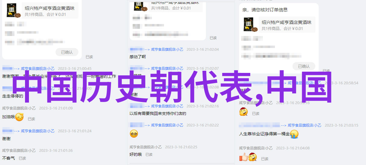The image size is (366, 165).
Task: Open product image in right order confirmation card
Action: point(251,25)
